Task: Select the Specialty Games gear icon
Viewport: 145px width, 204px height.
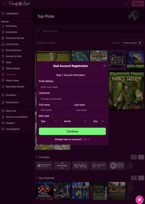Action: (x=3, y=87)
